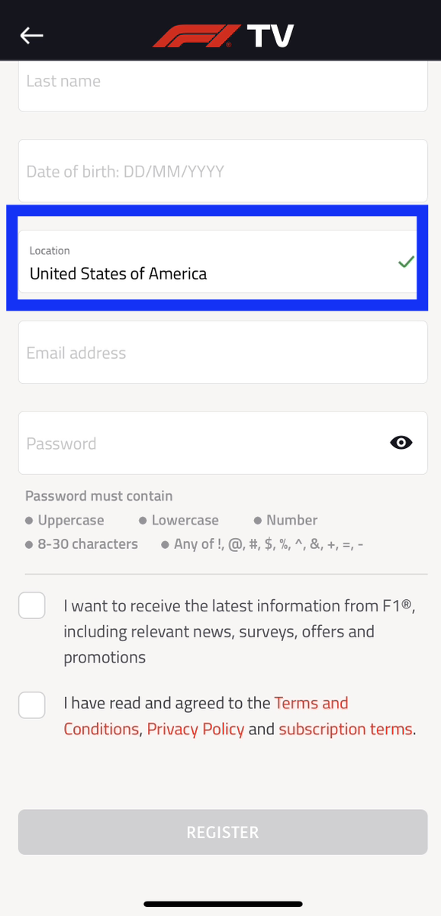Click the F1 TV logo
The image size is (441, 916).
(x=223, y=36)
